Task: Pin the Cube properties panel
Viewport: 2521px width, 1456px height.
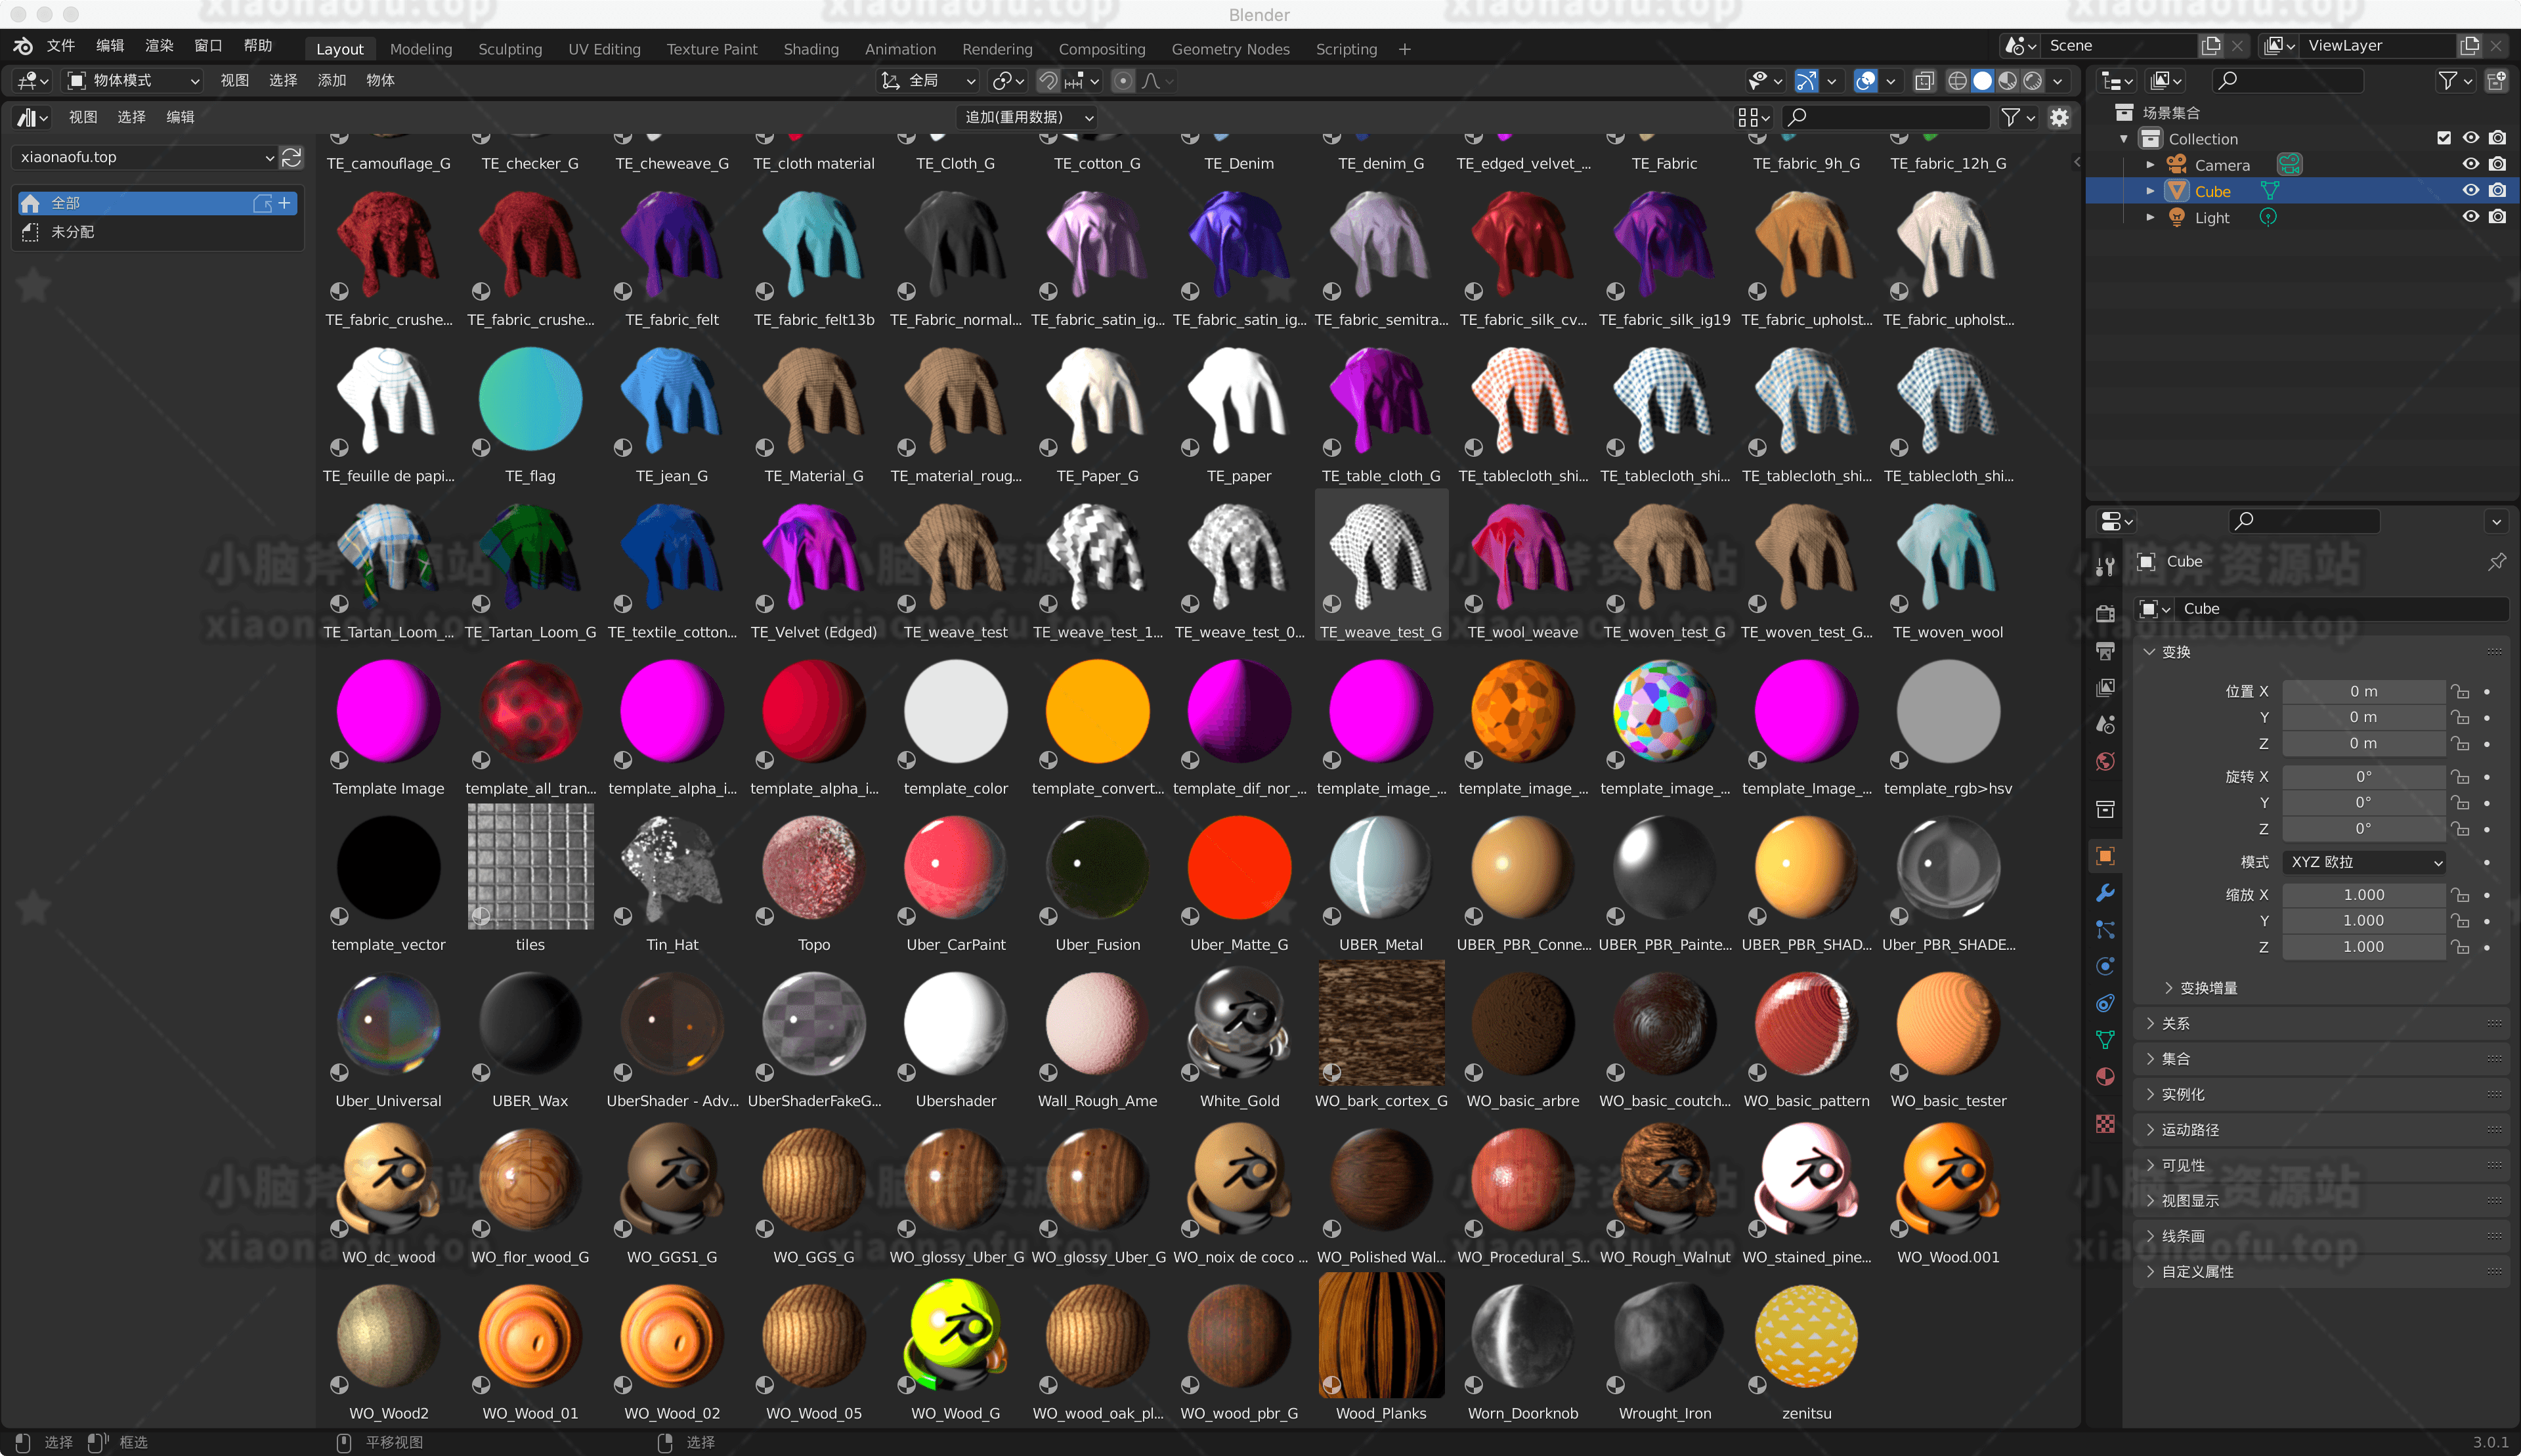Action: click(2496, 561)
